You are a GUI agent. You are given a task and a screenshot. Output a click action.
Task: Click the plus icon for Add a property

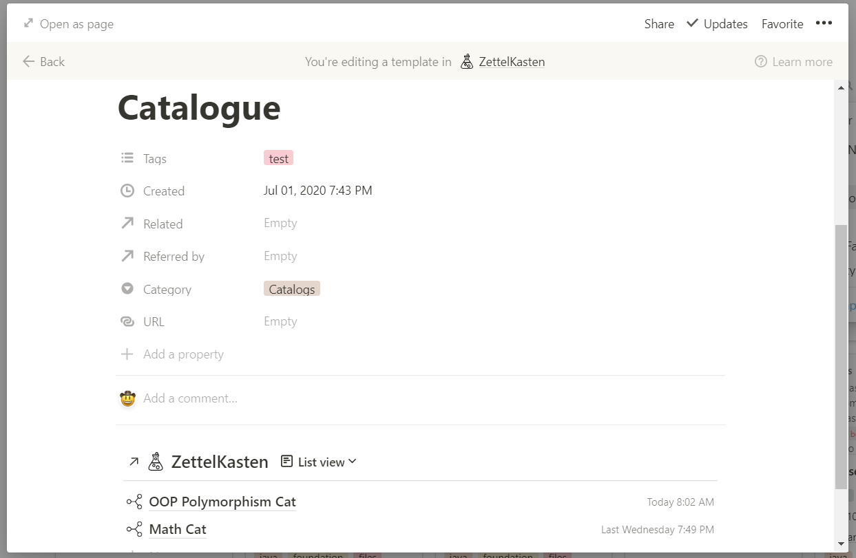127,354
